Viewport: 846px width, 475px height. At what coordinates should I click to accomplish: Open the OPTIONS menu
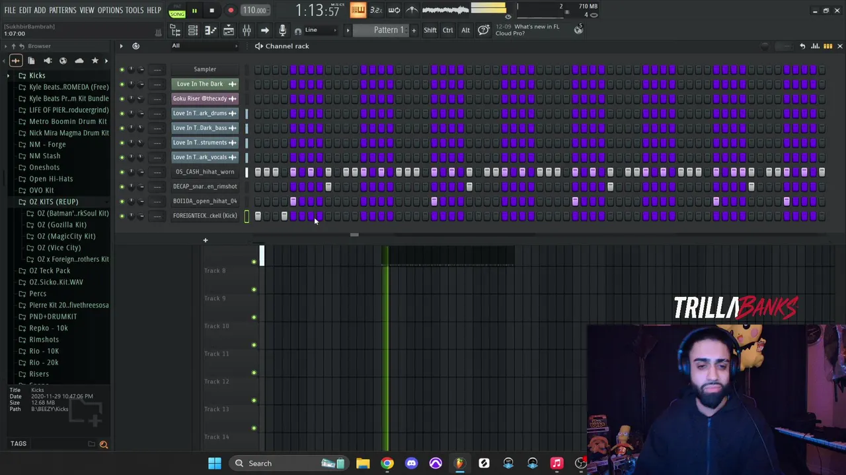[x=110, y=11]
